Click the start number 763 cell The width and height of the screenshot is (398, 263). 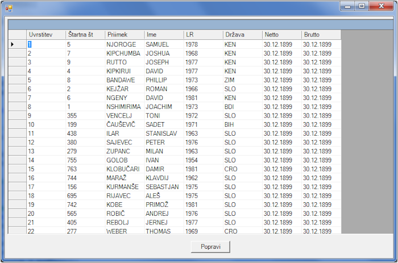click(85, 169)
